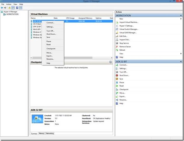Viewport: 184px width, 141px height.
Task: Click the Virtual Switch Manager icon
Action: [117, 29]
